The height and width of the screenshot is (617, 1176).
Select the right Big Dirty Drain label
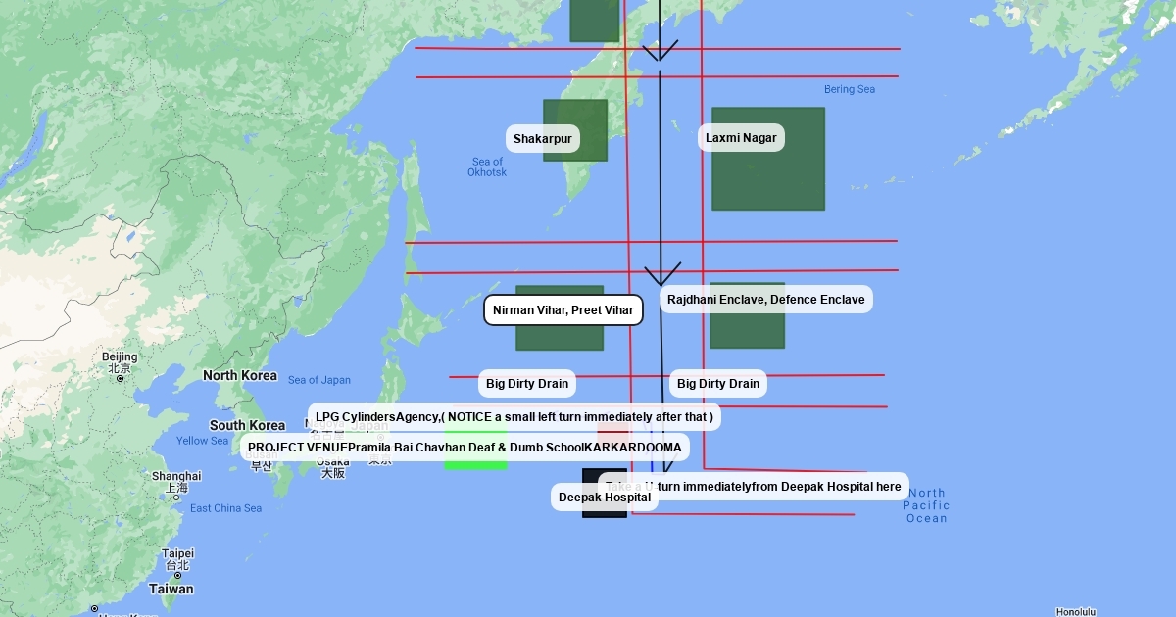click(x=717, y=384)
